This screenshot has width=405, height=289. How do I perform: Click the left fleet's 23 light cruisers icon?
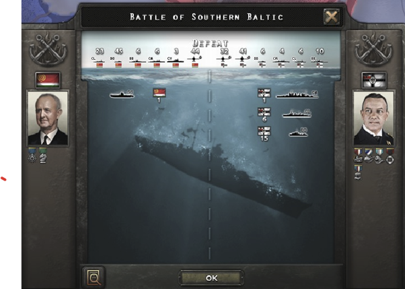pos(100,62)
